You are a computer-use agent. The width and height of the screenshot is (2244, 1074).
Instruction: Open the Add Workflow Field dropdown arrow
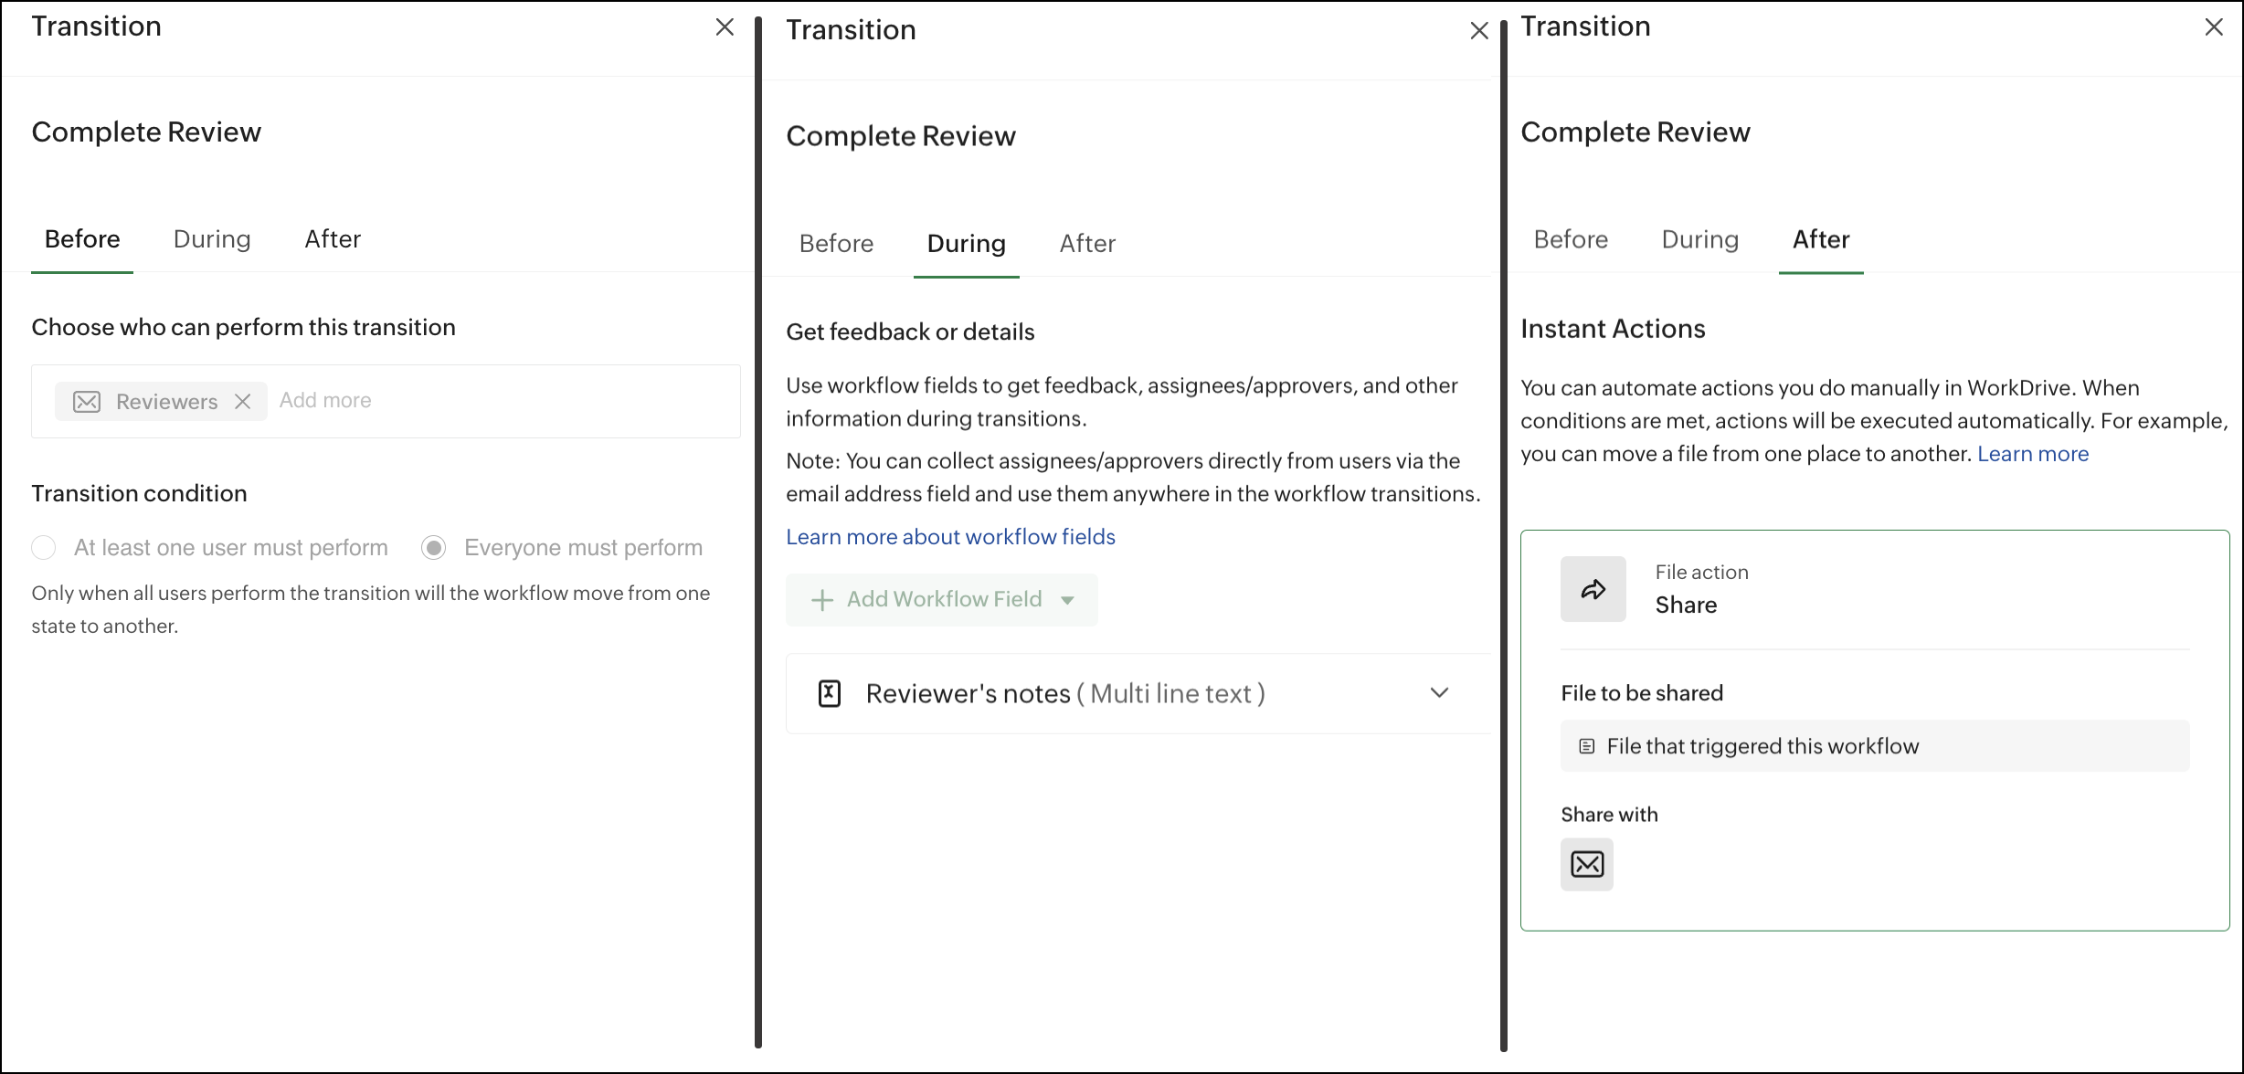click(1067, 600)
